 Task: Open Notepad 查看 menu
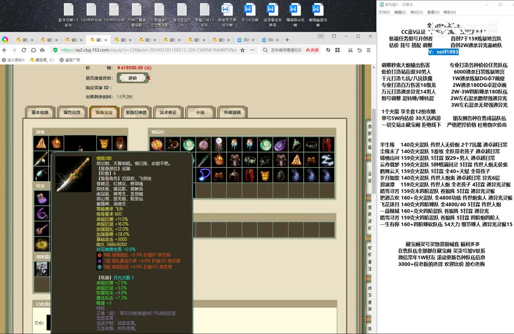coord(433,12)
